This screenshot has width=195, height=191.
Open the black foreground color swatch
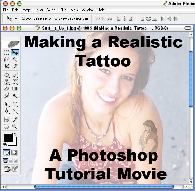coord(8,137)
